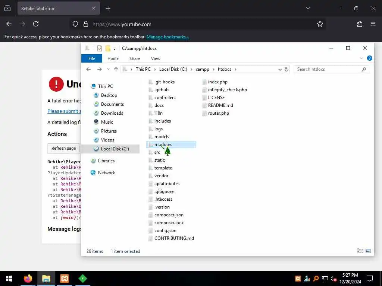Open the Windows Start menu

point(9,279)
